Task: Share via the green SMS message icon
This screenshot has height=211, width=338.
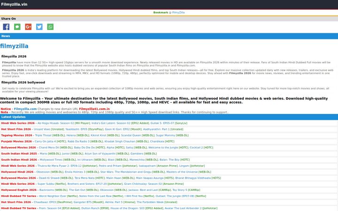Action: click(17, 27)
